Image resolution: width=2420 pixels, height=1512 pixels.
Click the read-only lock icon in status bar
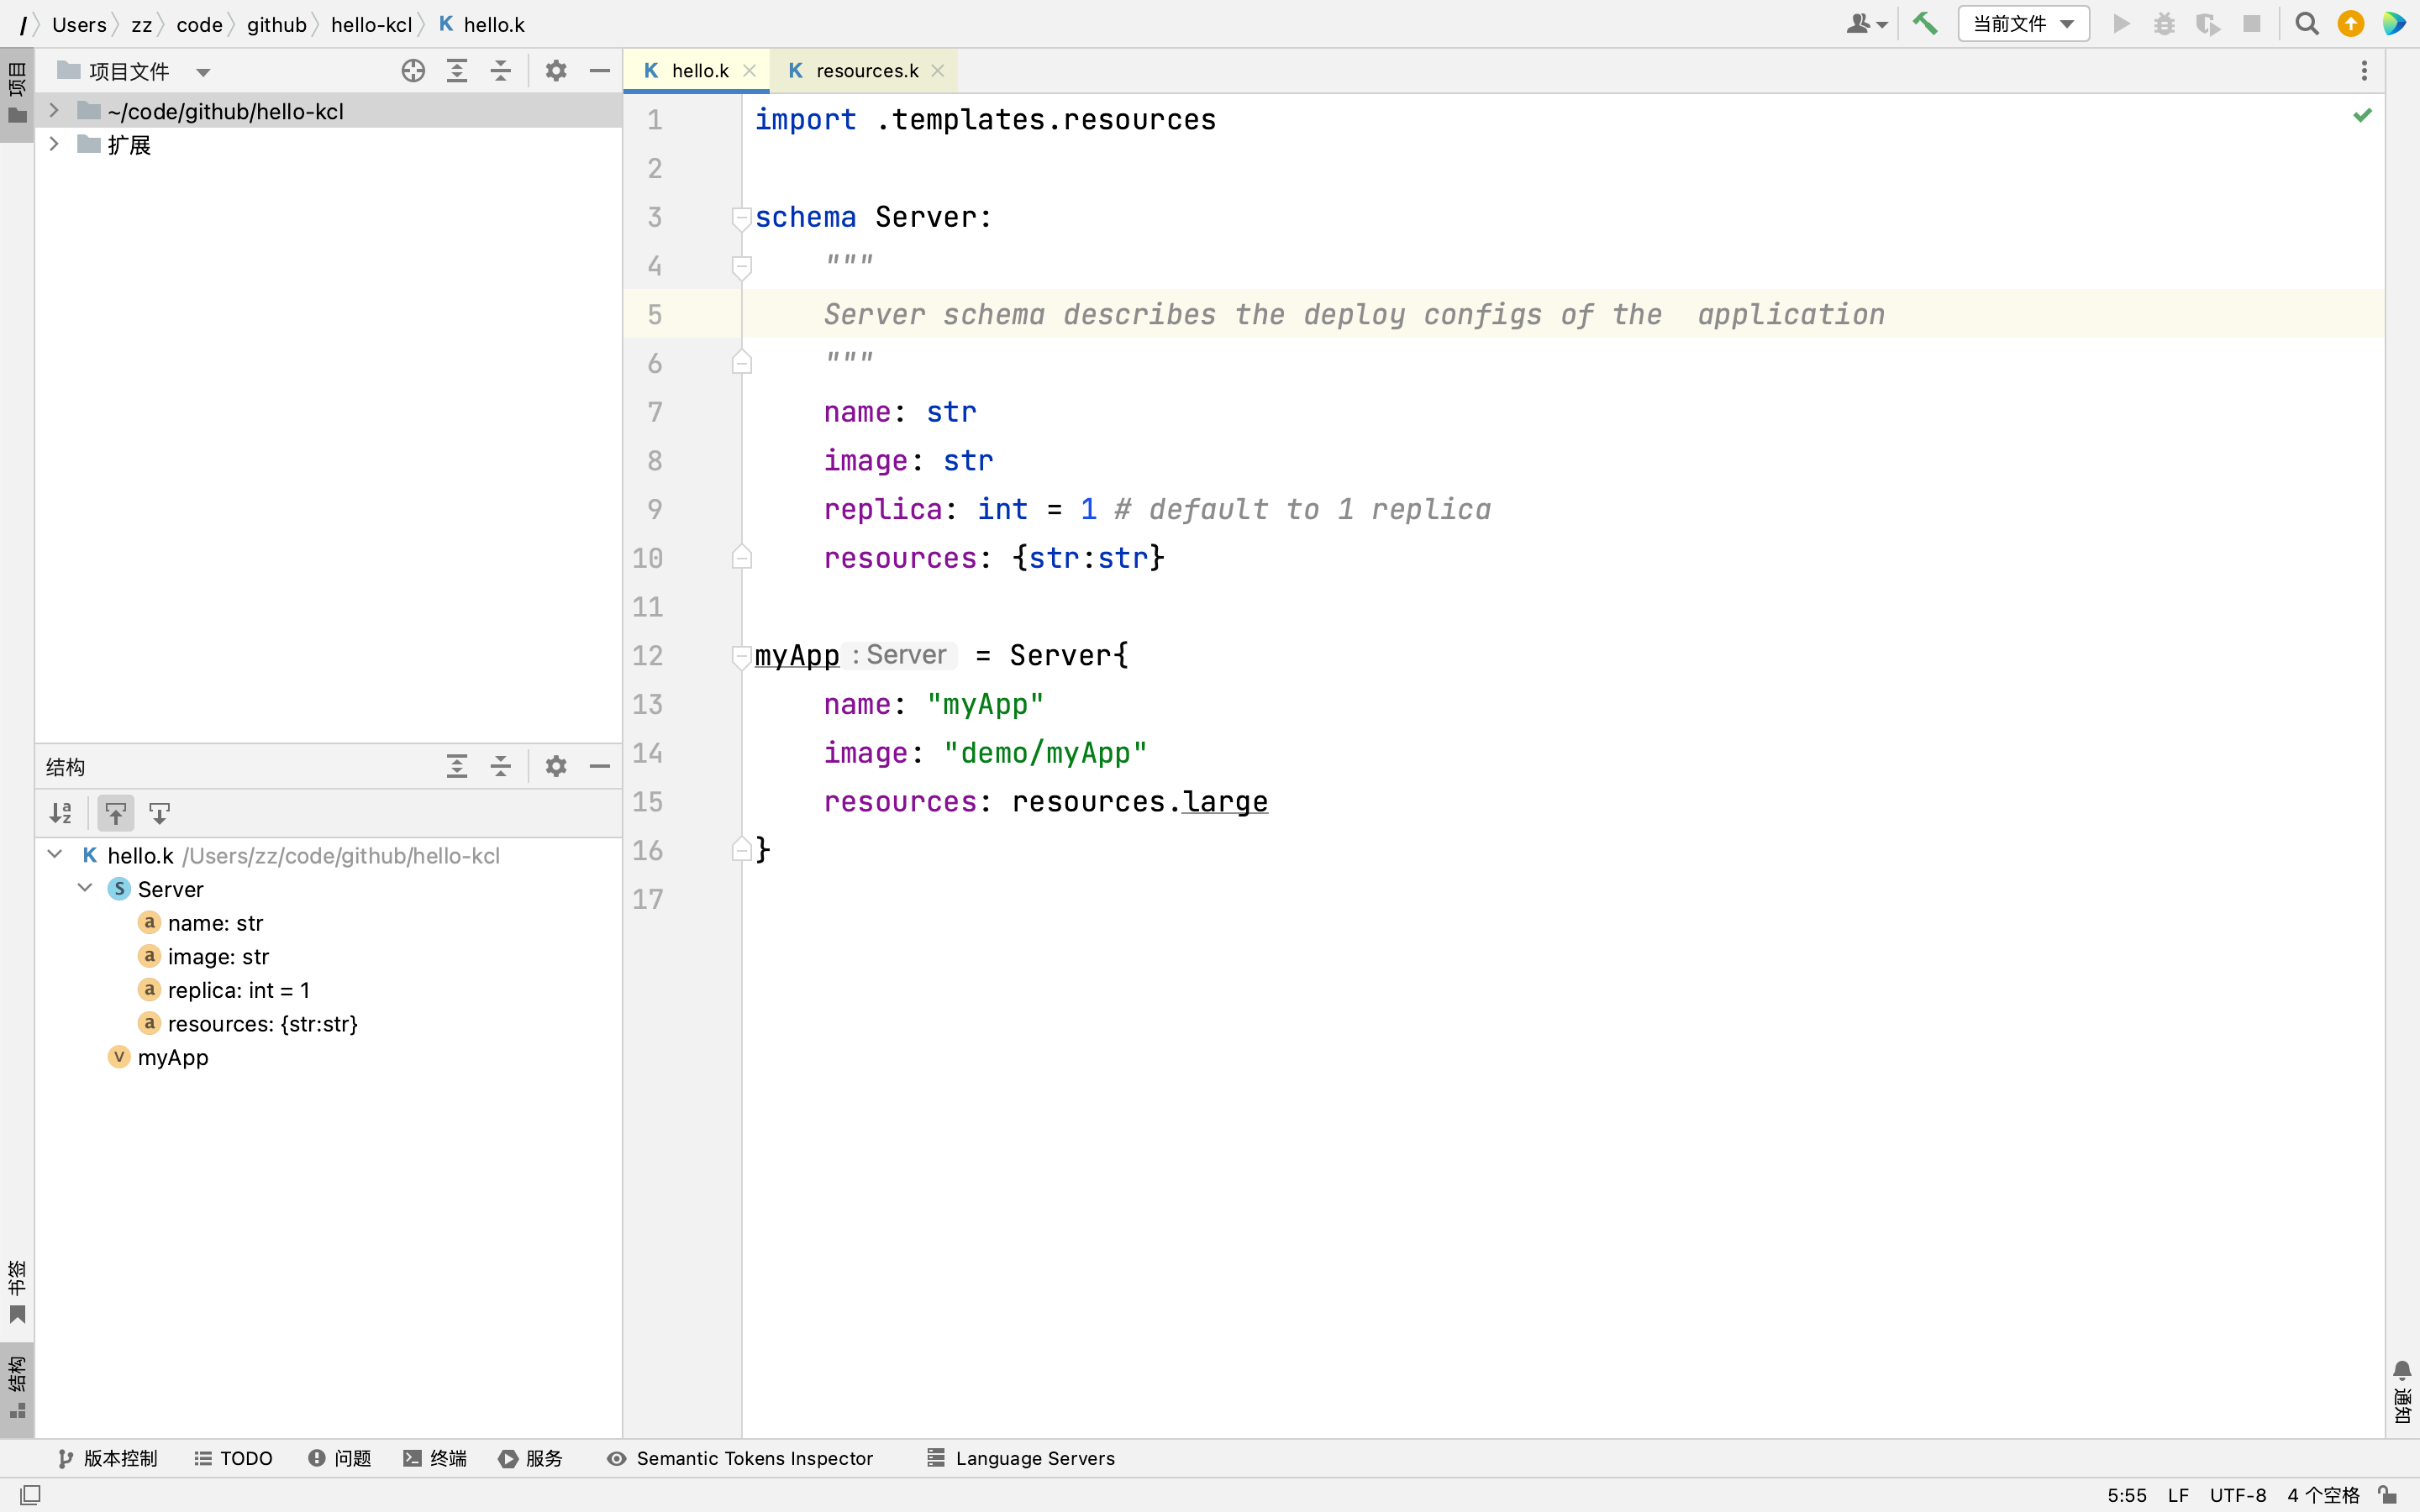click(x=2388, y=1495)
